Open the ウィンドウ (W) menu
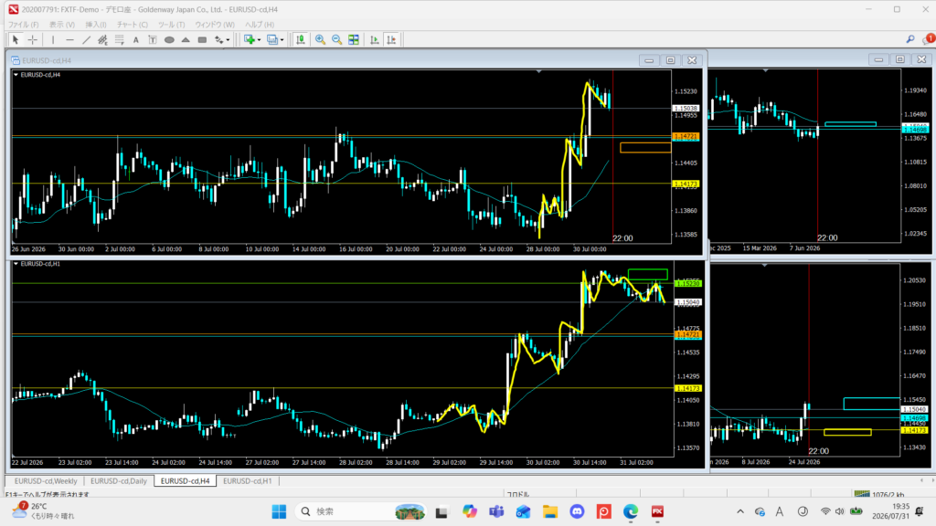The image size is (936, 526). coord(215,25)
